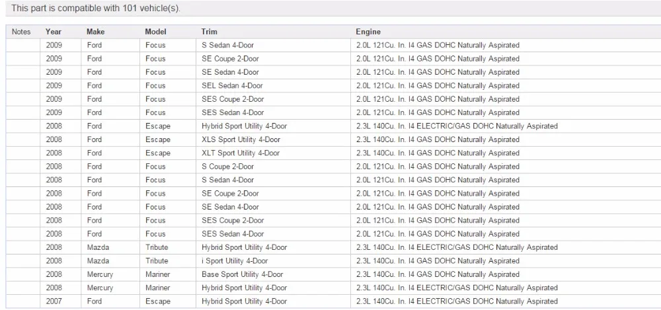Click 'Escape' model in the 2007 row
The height and width of the screenshot is (310, 661).
point(158,301)
